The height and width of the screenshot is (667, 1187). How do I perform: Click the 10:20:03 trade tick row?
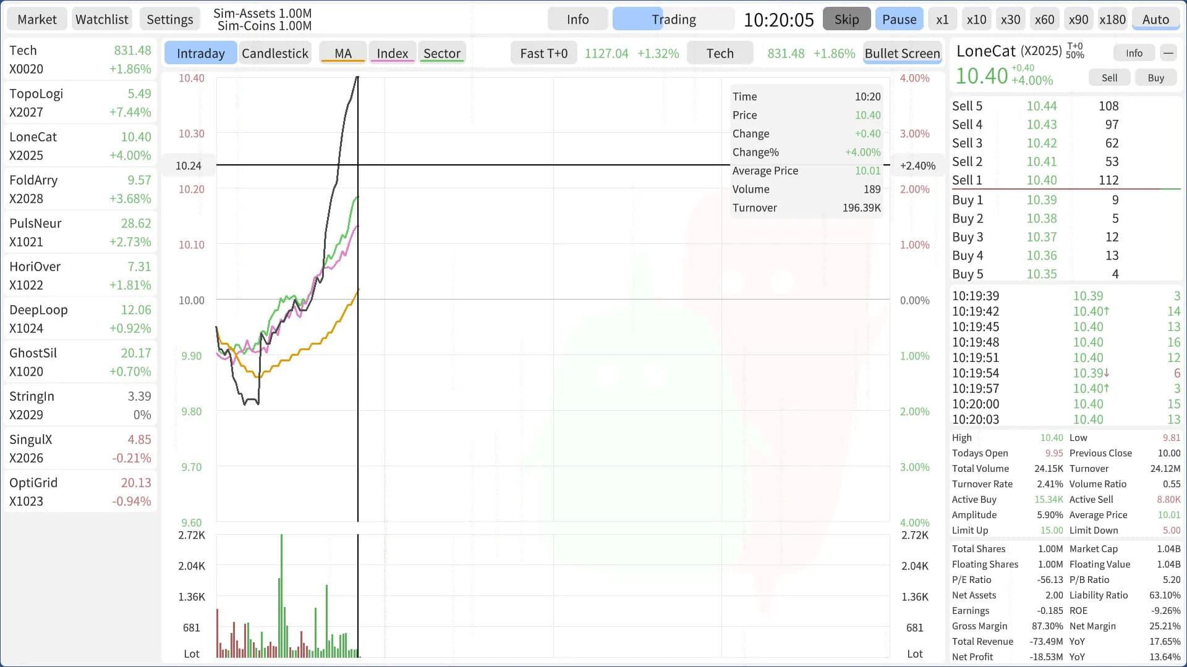(1066, 419)
